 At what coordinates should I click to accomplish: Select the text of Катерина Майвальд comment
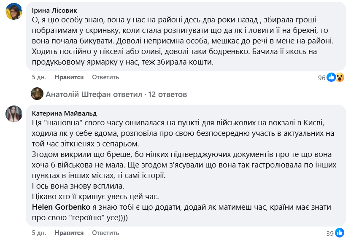click(x=169, y=165)
